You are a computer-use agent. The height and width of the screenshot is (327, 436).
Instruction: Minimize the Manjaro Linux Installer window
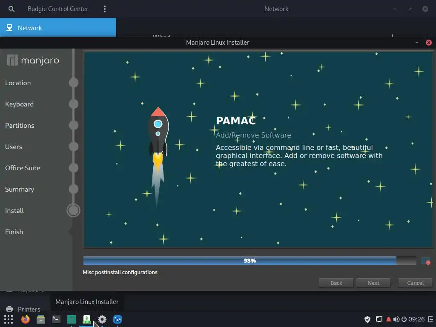pyautogui.click(x=417, y=43)
